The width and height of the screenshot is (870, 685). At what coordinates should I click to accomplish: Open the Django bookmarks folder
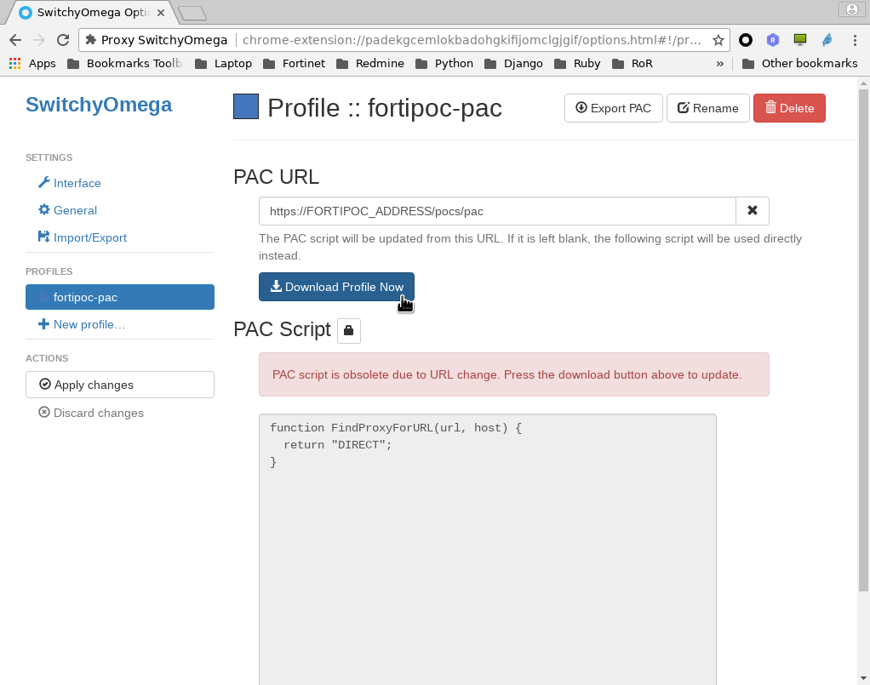tap(514, 64)
